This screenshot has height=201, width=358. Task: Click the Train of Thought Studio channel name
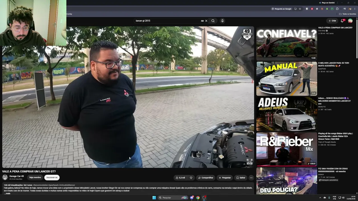click(x=327, y=142)
